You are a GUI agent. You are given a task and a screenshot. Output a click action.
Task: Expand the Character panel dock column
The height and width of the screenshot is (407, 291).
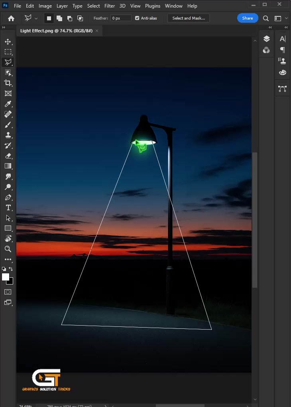286,27
